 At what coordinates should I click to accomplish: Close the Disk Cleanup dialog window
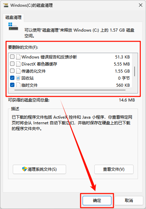(x=141, y=5)
